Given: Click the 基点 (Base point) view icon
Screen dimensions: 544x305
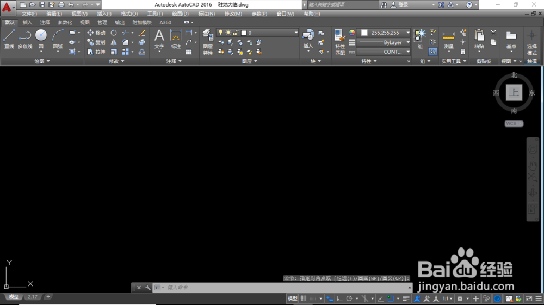Looking at the screenshot, I should coord(511,39).
